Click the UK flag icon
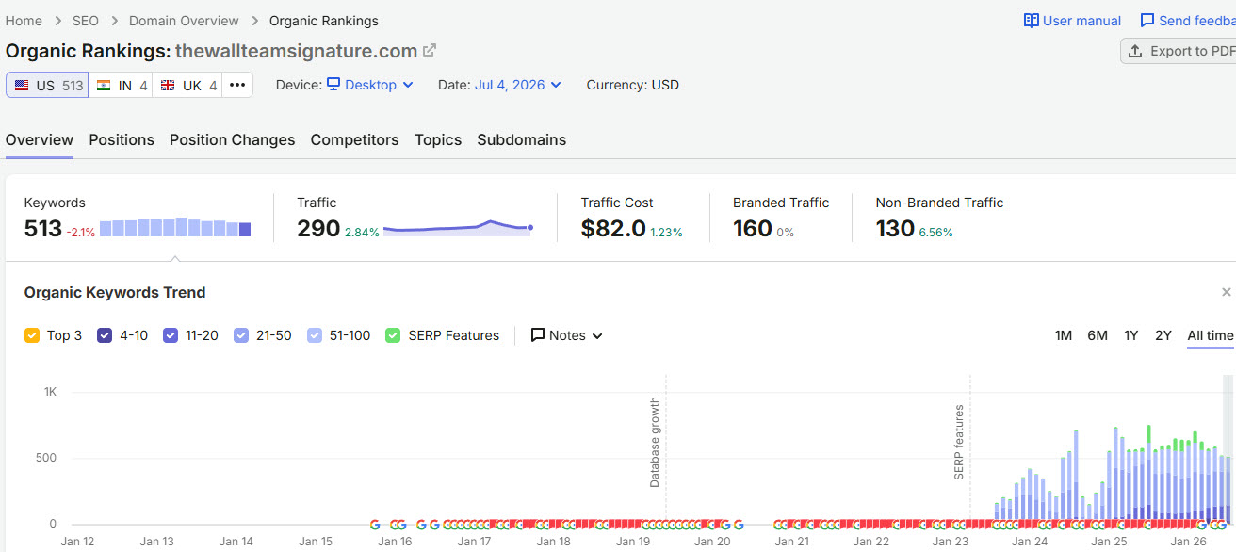The height and width of the screenshot is (552, 1236). point(168,86)
